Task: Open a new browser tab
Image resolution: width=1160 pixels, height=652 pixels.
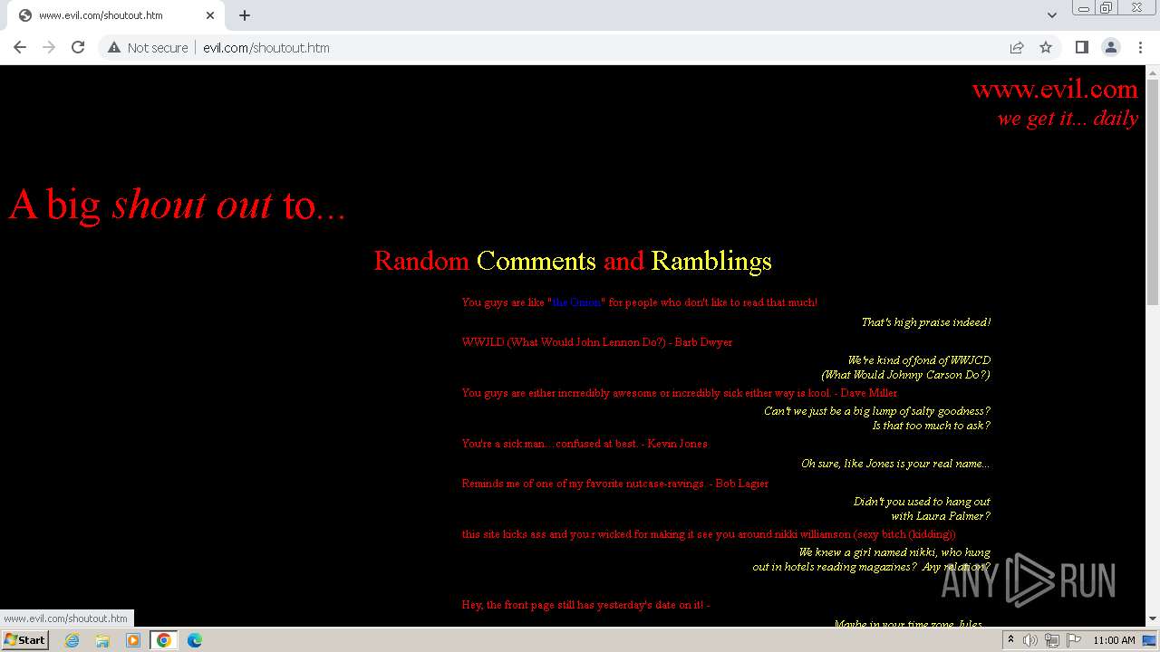Action: (x=245, y=15)
